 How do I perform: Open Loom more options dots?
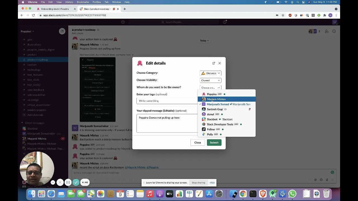pyautogui.click(x=53, y=182)
